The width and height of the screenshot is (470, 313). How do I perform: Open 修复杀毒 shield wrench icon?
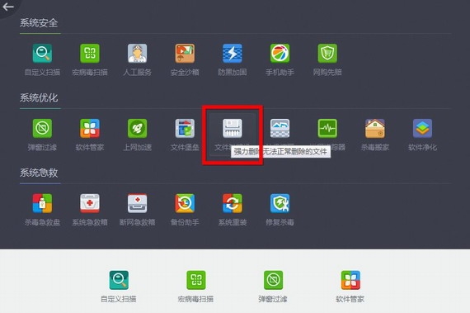(x=280, y=203)
